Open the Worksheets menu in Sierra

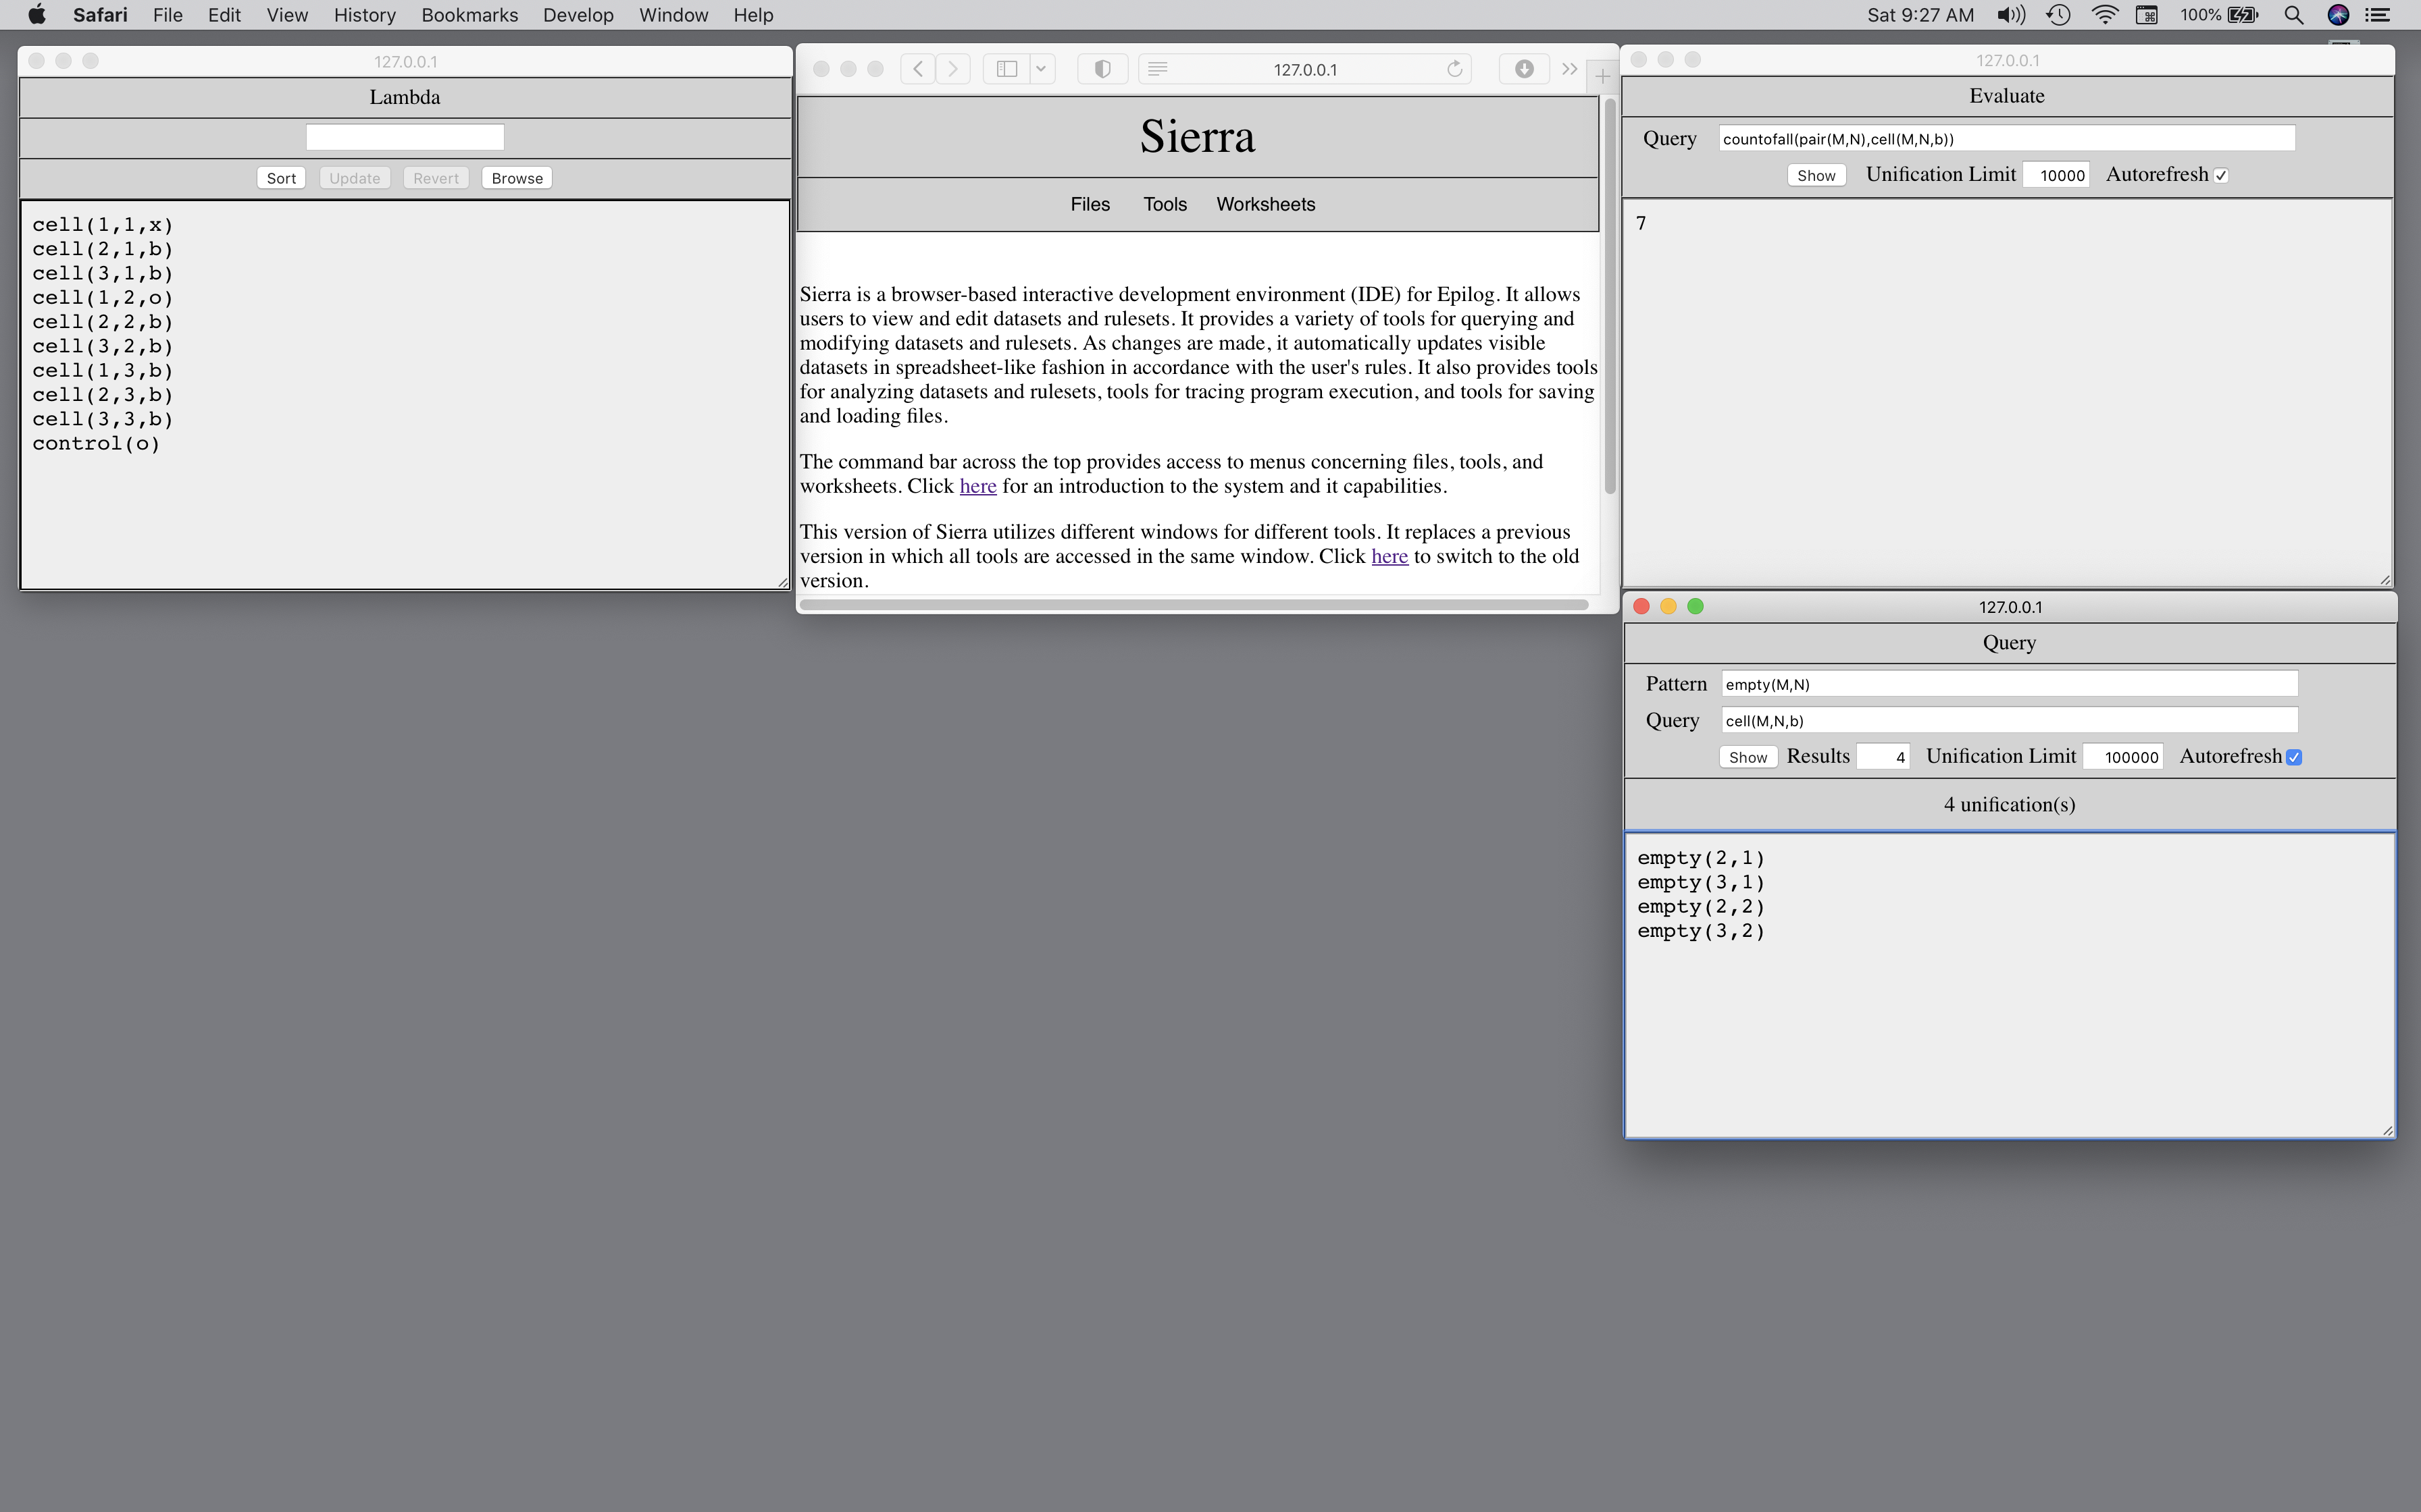point(1265,205)
